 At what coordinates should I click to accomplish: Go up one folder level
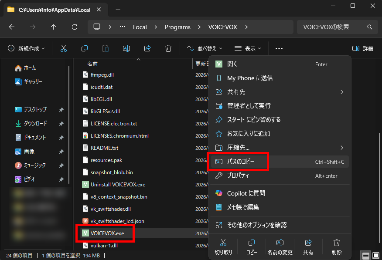coord(54,27)
